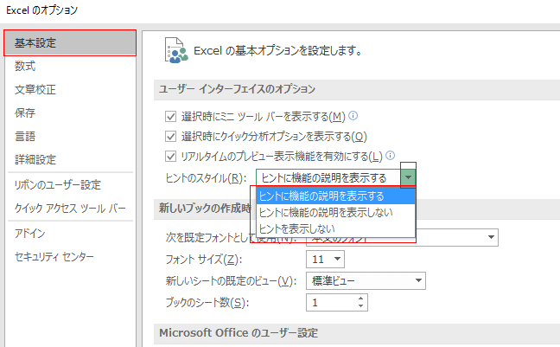Increase ブックのシート数 with up arrow
560x347 pixels.
[x=360, y=299]
